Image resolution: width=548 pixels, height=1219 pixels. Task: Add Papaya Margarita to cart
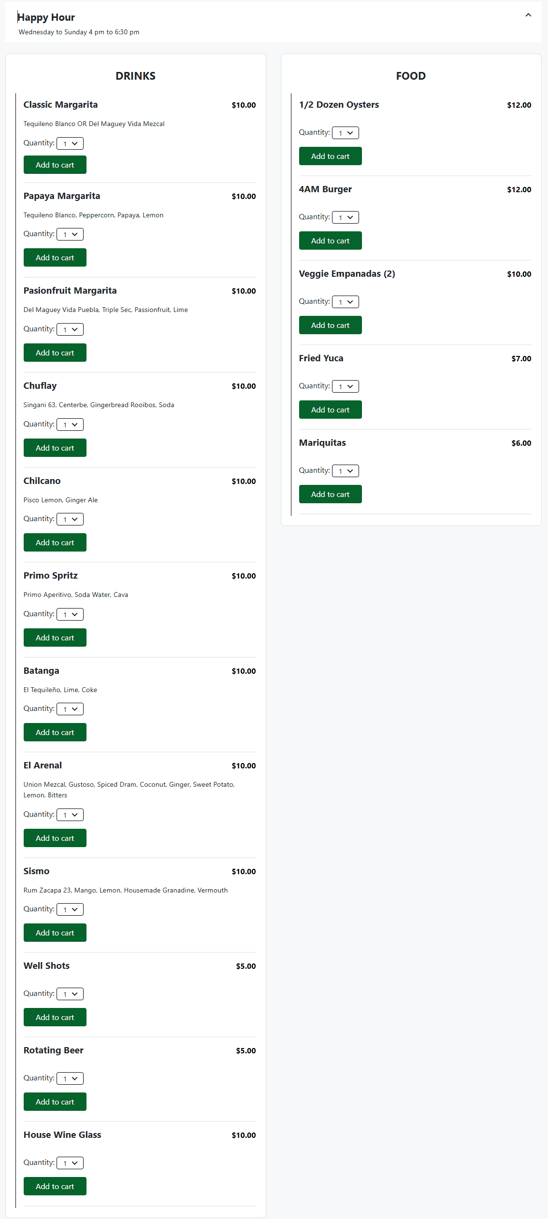55,257
